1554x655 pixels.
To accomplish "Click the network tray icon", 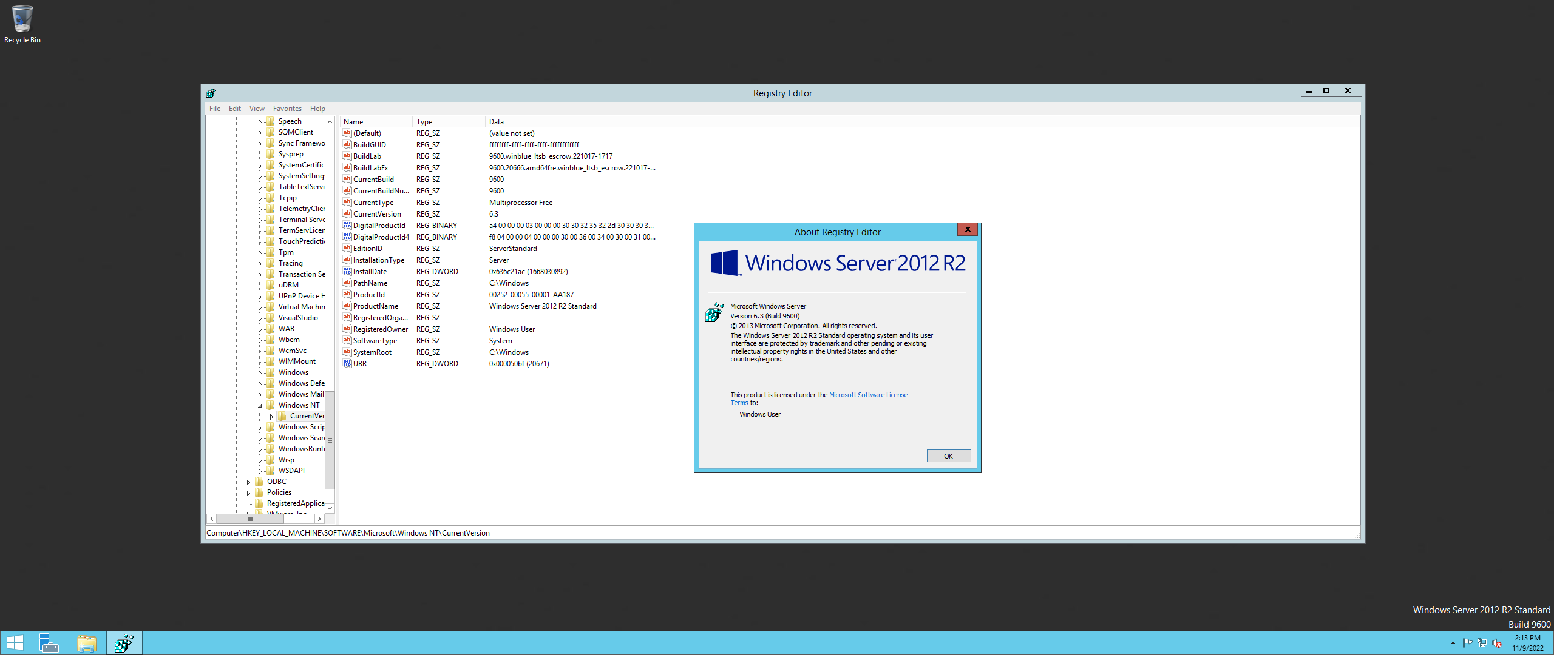I will pyautogui.click(x=1482, y=643).
